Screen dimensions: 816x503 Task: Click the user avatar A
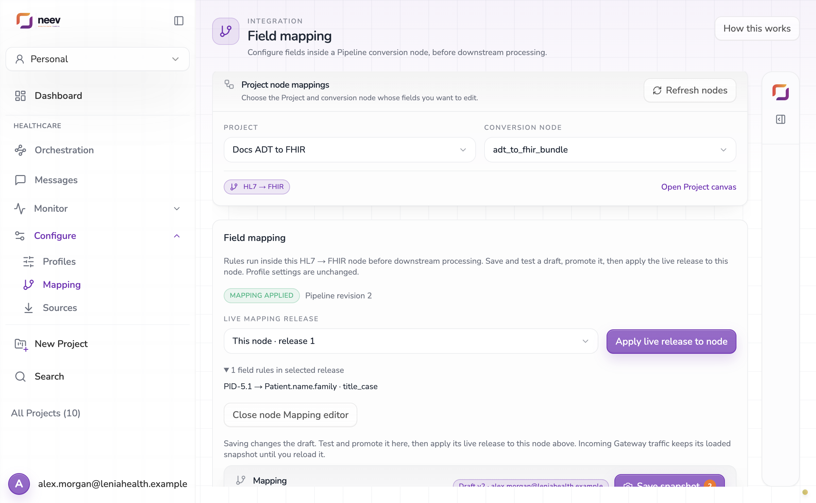pyautogui.click(x=19, y=484)
